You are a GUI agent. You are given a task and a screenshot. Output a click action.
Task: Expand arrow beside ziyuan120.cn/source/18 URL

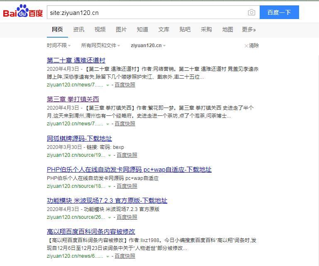[110, 187]
